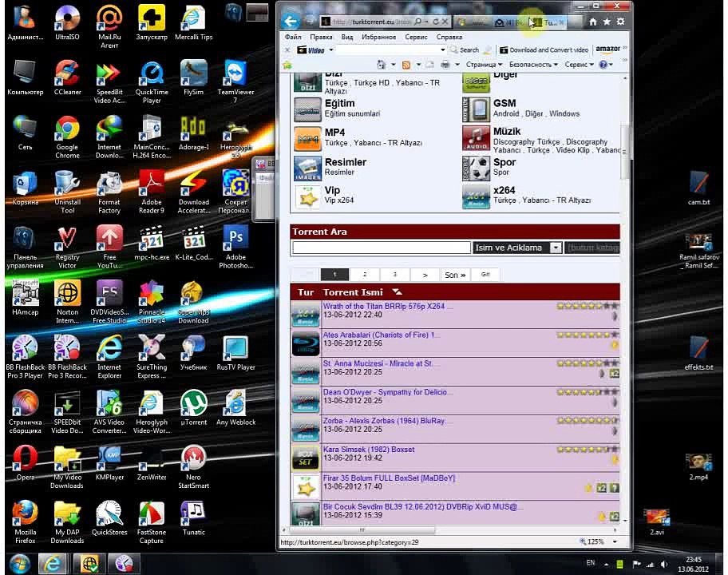Open browser settings gear icon
This screenshot has width=728, height=575.
click(621, 22)
